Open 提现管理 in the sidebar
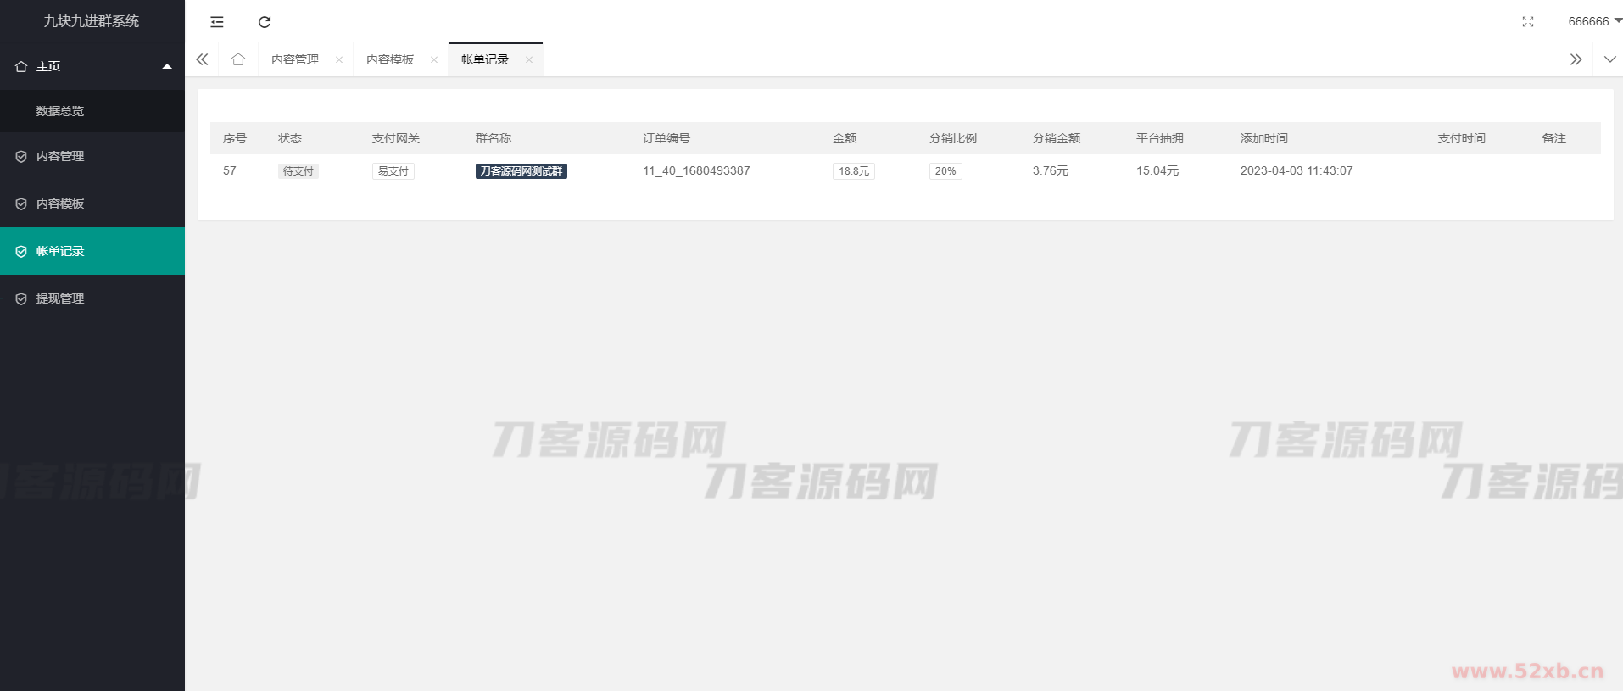This screenshot has height=691, width=1623. 60,298
